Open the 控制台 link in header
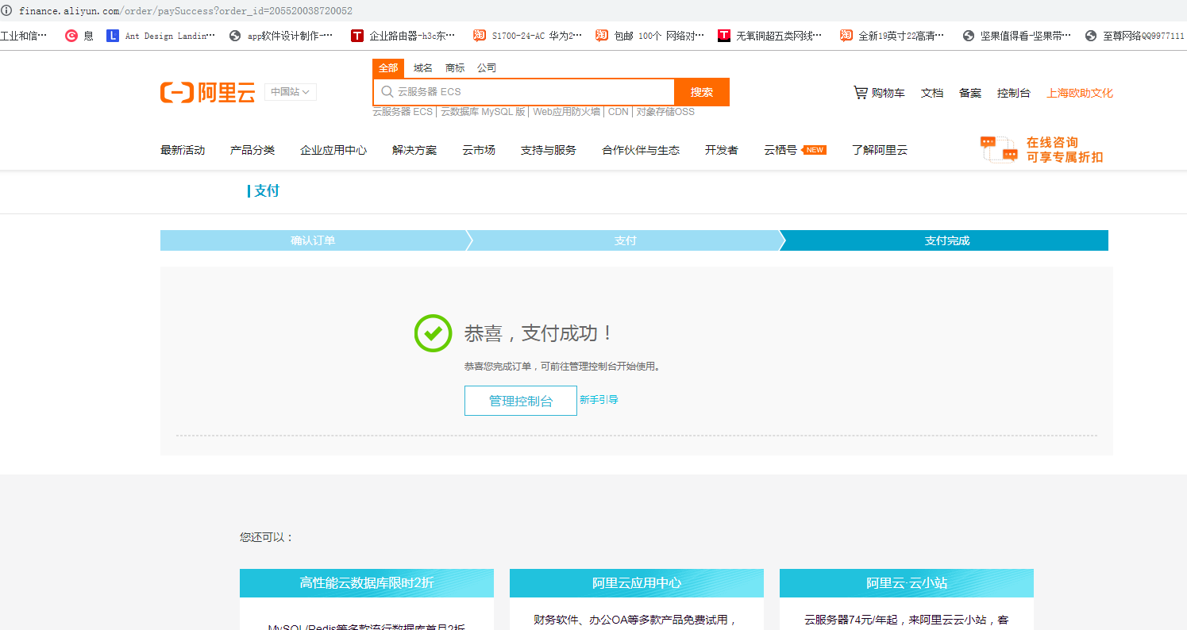 coord(1014,93)
